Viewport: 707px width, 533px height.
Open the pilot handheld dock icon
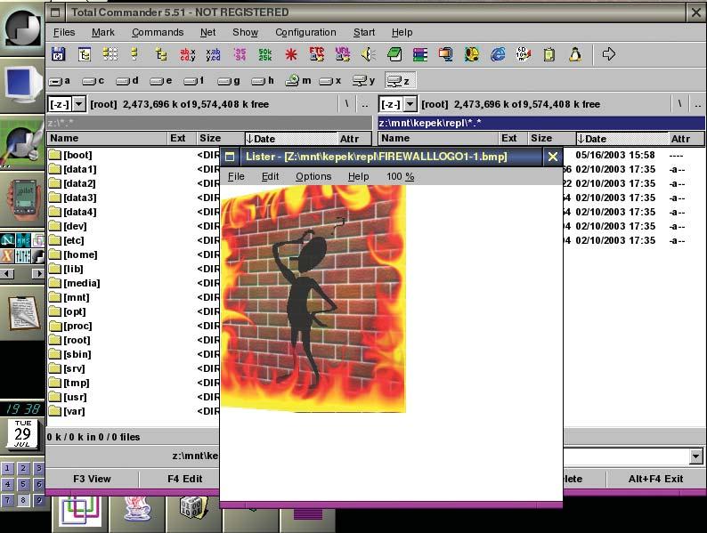22,200
